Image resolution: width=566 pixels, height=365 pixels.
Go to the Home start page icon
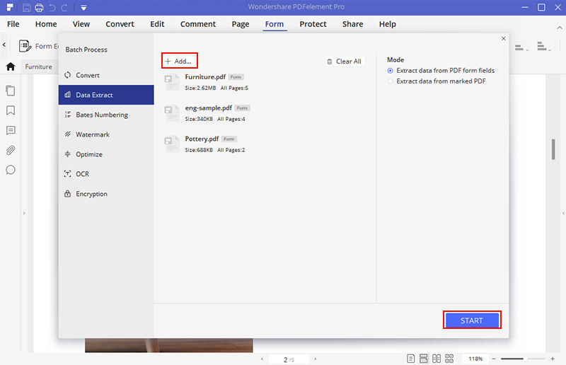point(11,66)
